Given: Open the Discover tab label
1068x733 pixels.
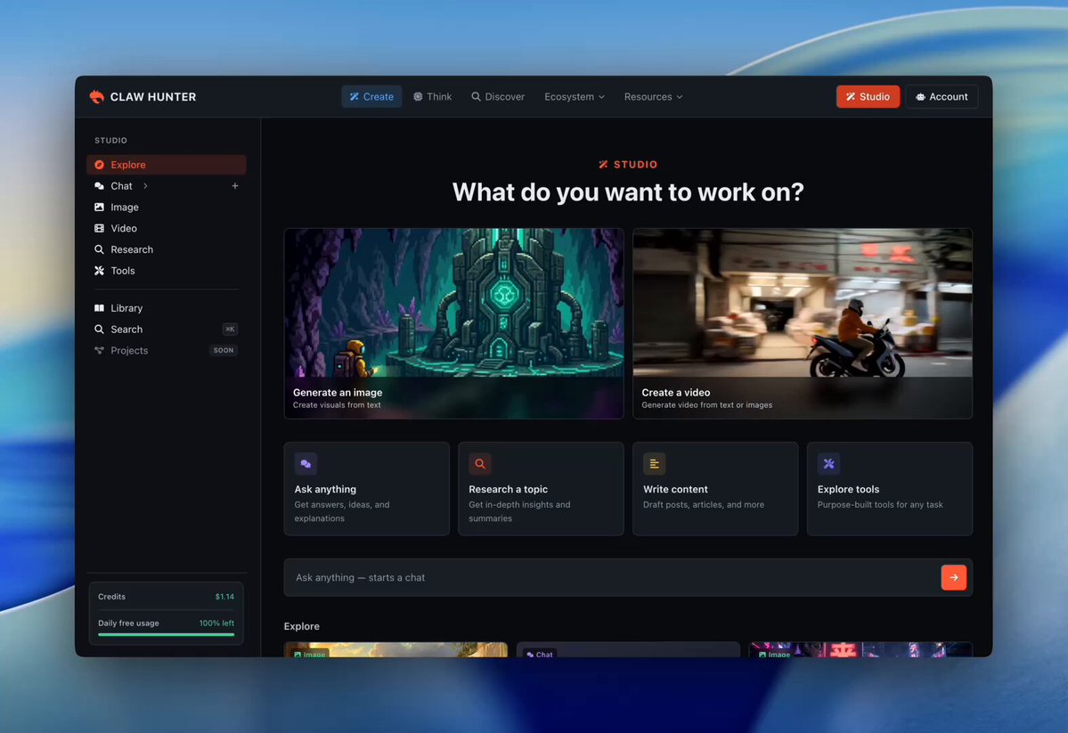Looking at the screenshot, I should (x=505, y=97).
